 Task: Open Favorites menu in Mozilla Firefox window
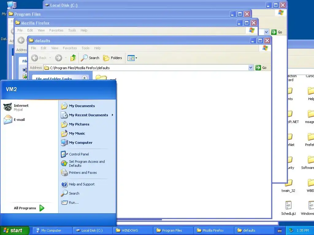pyautogui.click(x=56, y=30)
